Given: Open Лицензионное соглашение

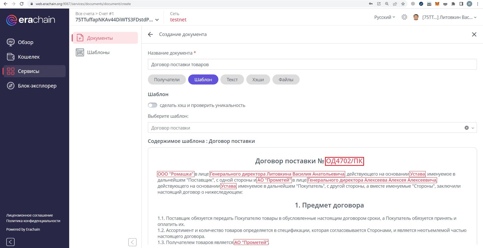Looking at the screenshot, I should [x=29, y=215].
